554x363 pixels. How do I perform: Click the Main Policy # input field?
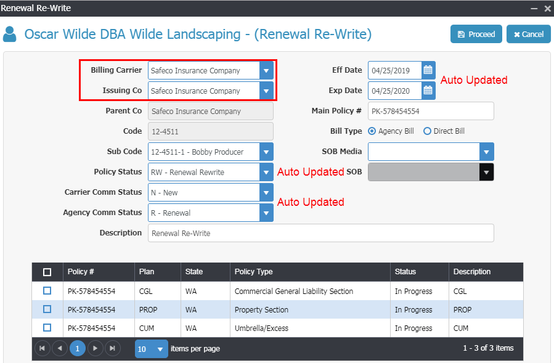click(431, 111)
